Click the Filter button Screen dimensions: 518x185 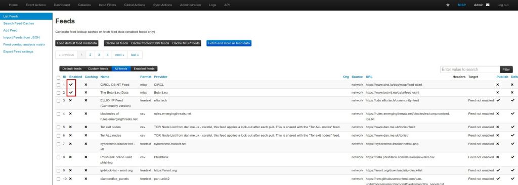[x=506, y=70]
